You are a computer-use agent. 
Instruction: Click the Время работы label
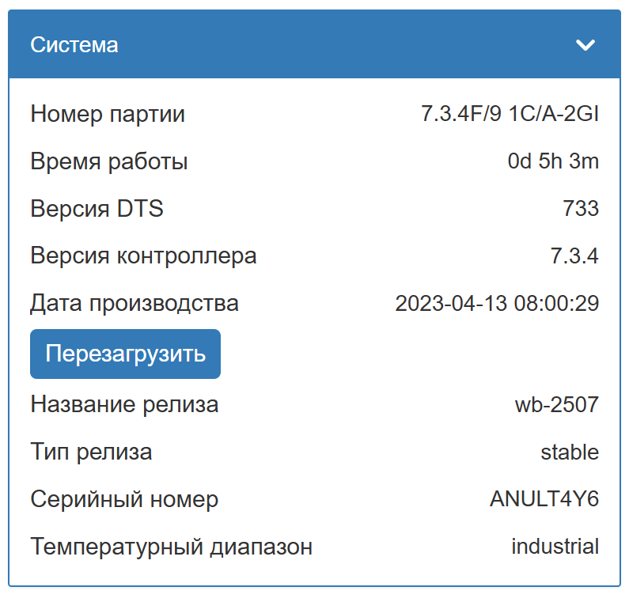pos(109,162)
